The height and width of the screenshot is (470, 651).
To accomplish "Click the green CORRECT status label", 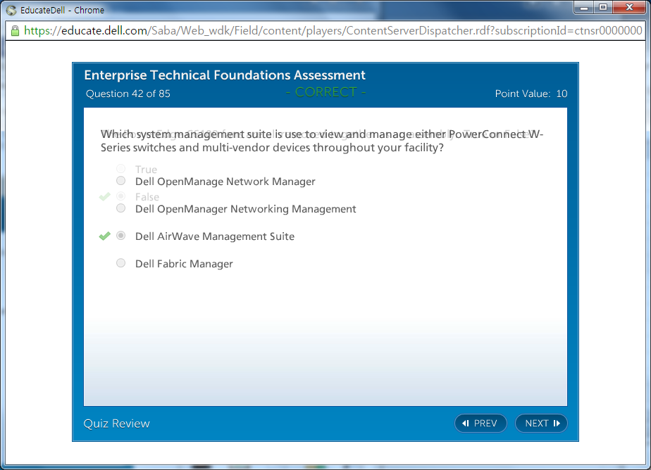I will [x=325, y=92].
